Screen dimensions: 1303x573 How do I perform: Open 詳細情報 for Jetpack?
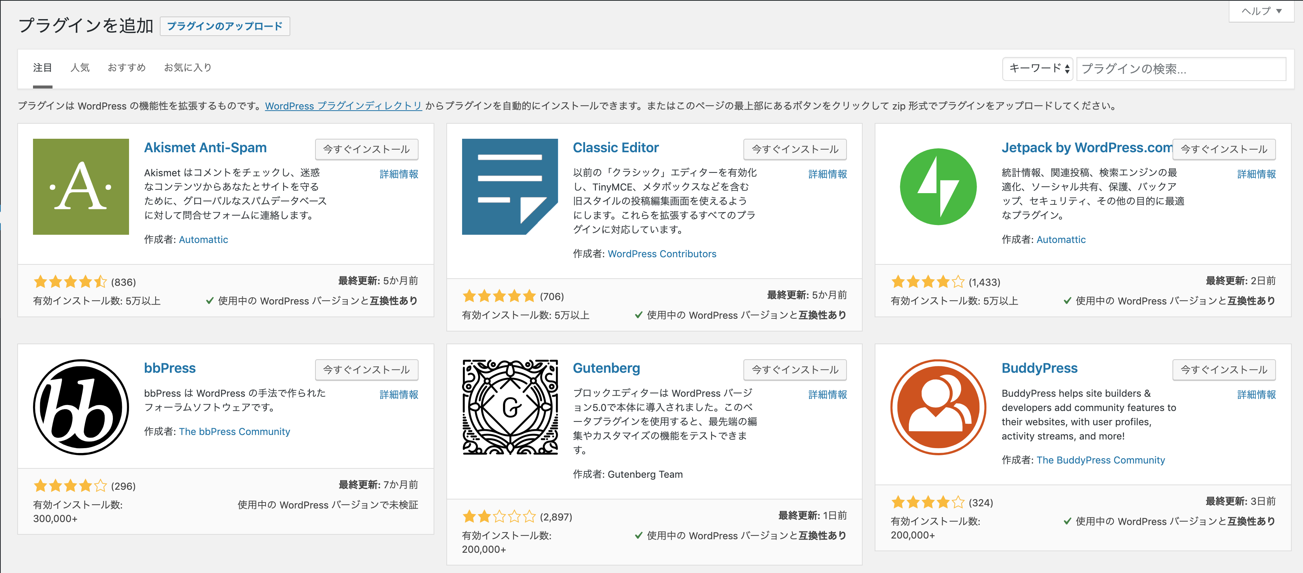pos(1256,174)
